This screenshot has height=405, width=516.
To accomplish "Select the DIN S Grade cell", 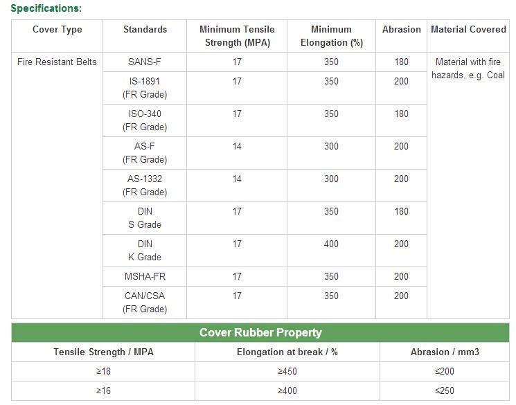I will click(x=145, y=217).
